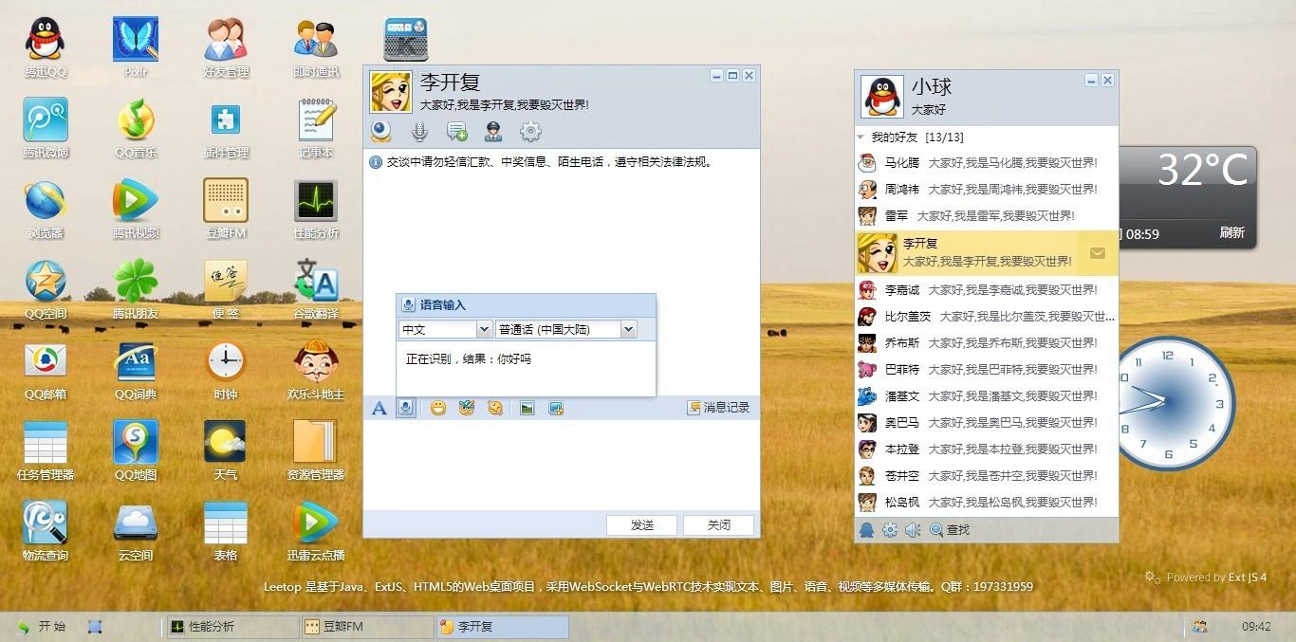Switch to 性能分析 taskbar item

(231, 627)
